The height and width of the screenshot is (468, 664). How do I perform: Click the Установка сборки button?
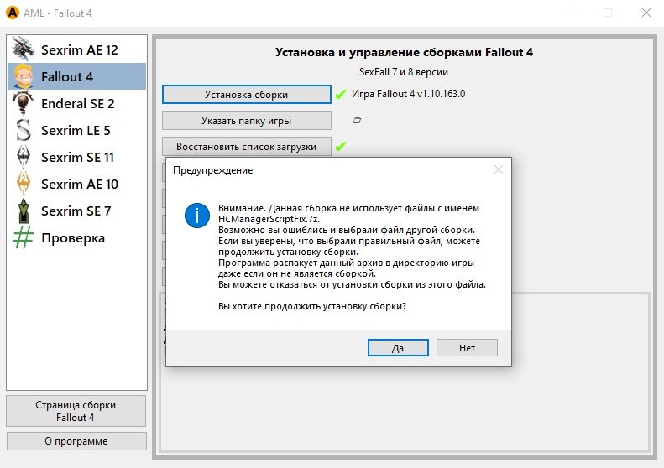pos(247,94)
